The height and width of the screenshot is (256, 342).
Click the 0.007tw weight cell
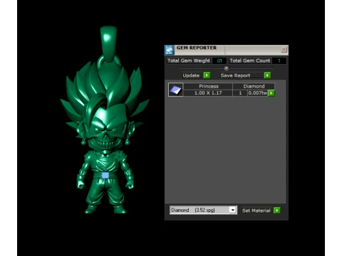[x=258, y=93]
